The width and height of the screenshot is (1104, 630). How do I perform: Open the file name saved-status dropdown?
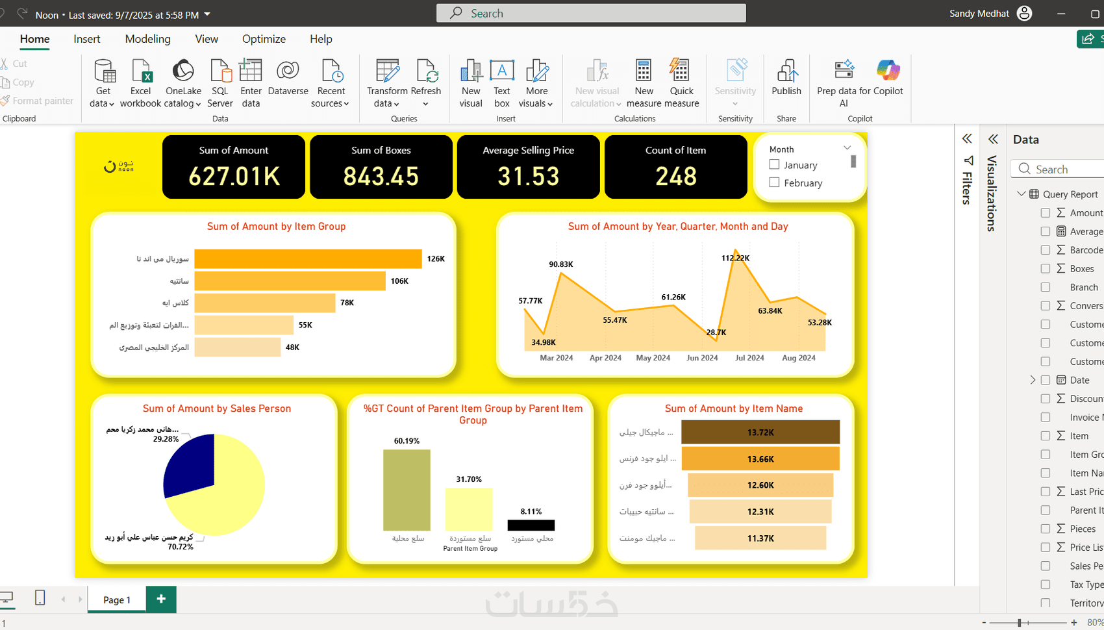207,14
